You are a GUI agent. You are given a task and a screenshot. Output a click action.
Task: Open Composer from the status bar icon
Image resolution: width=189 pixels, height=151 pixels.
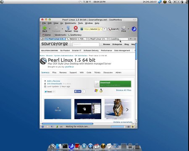(x=52, y=127)
